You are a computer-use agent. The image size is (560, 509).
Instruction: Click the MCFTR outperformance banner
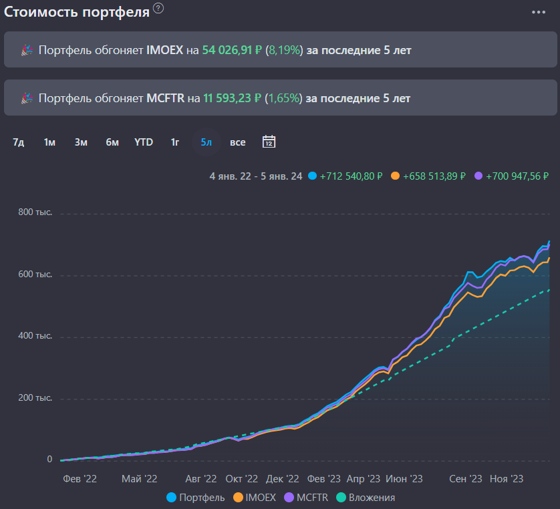281,98
